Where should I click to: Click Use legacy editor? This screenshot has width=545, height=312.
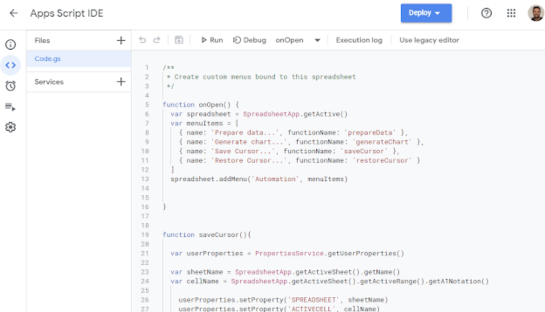429,40
